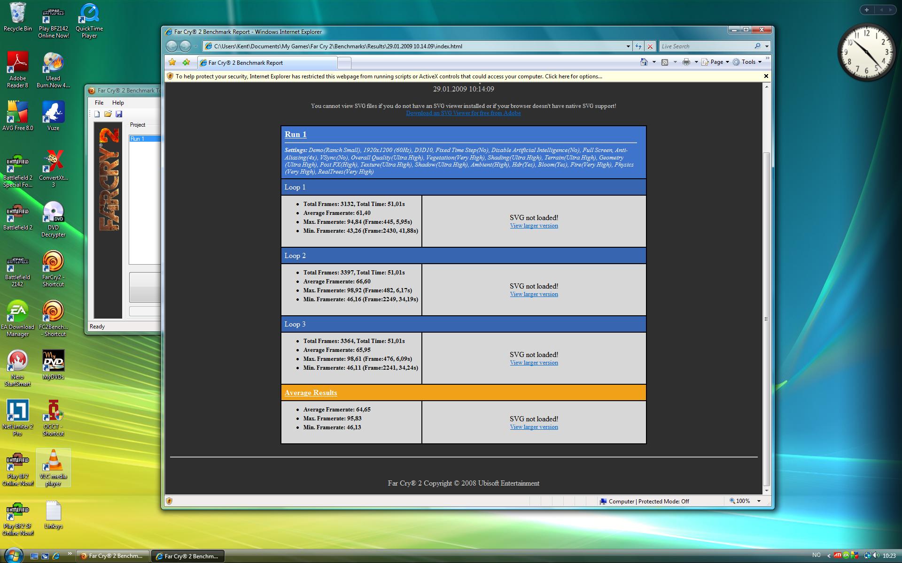Click the IE vertical scrollbar thumb
Image resolution: width=902 pixels, height=563 pixels.
766,319
